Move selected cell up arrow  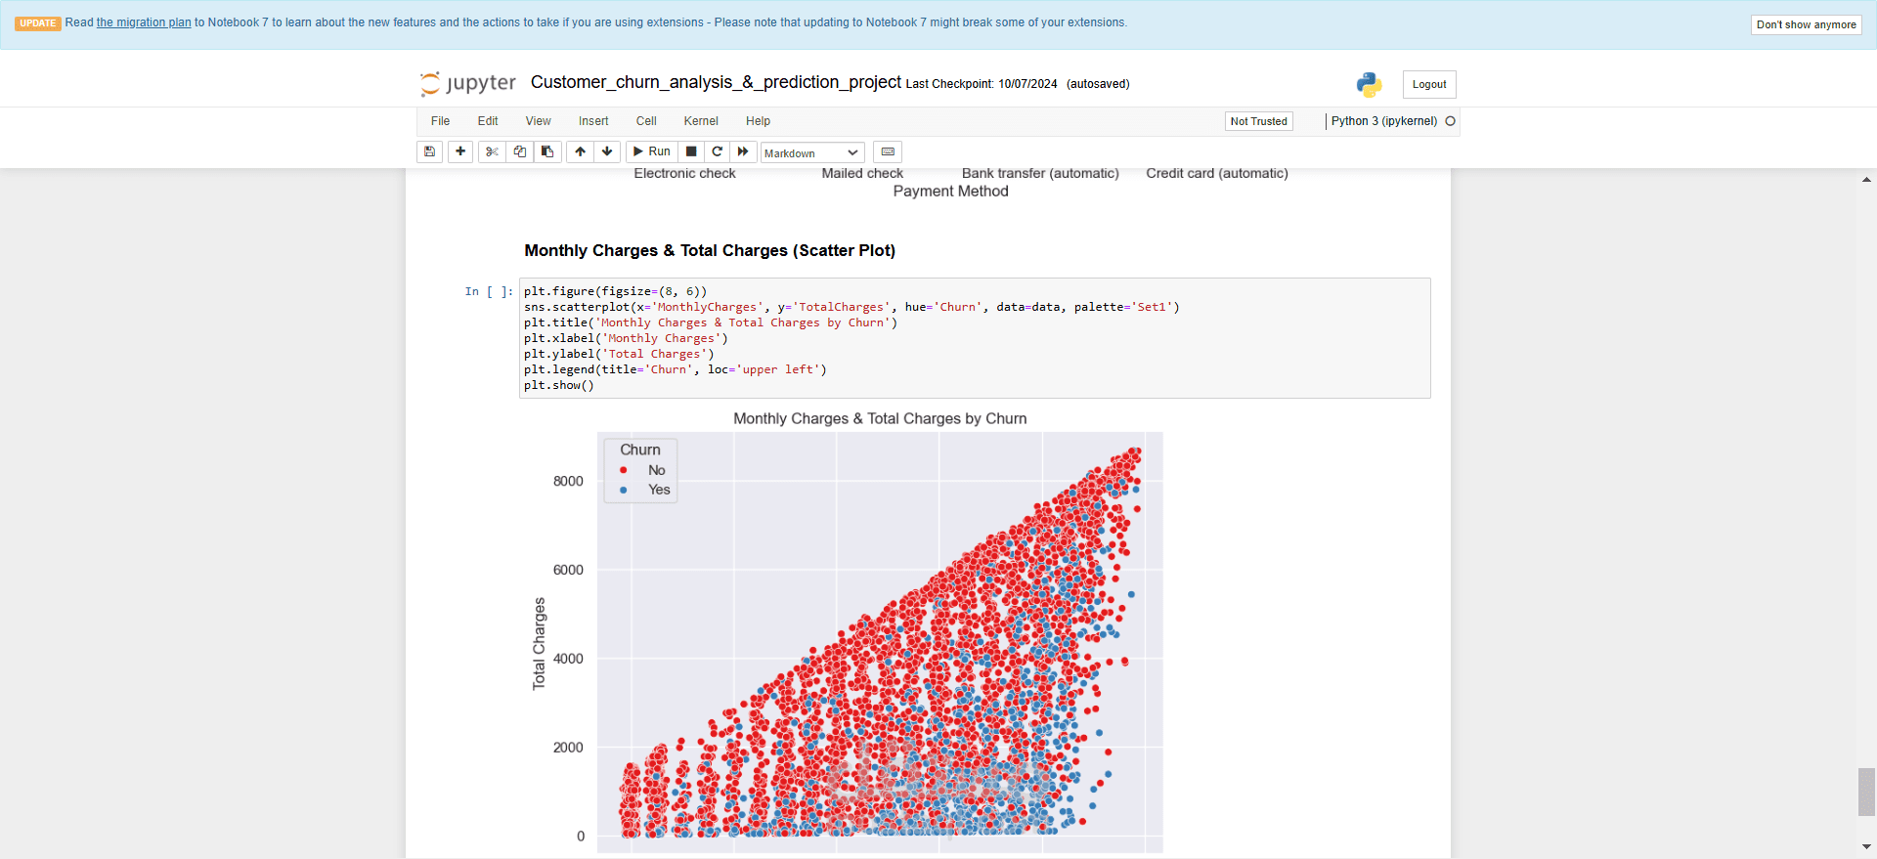click(581, 151)
